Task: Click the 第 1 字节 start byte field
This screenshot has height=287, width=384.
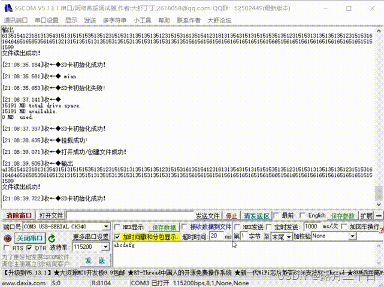Action: pos(244,236)
